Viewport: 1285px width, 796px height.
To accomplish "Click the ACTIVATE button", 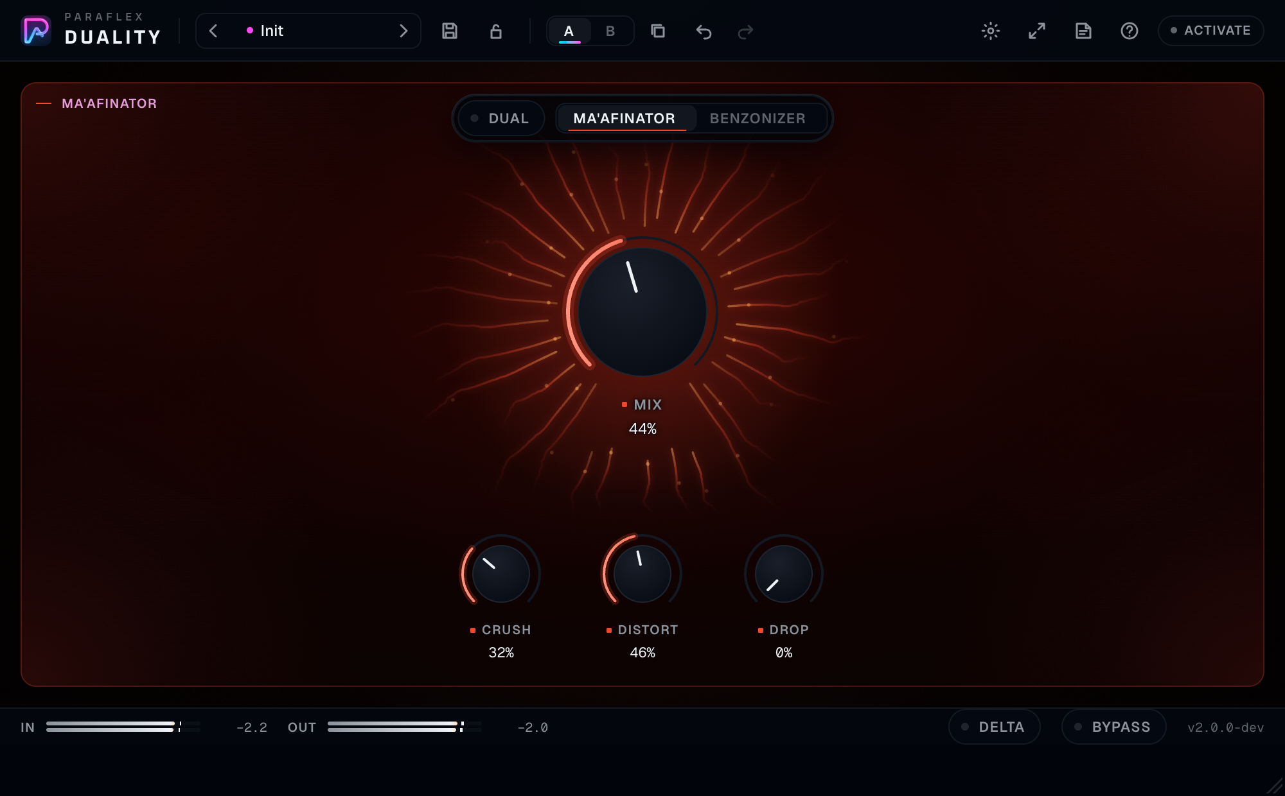I will pyautogui.click(x=1210, y=30).
